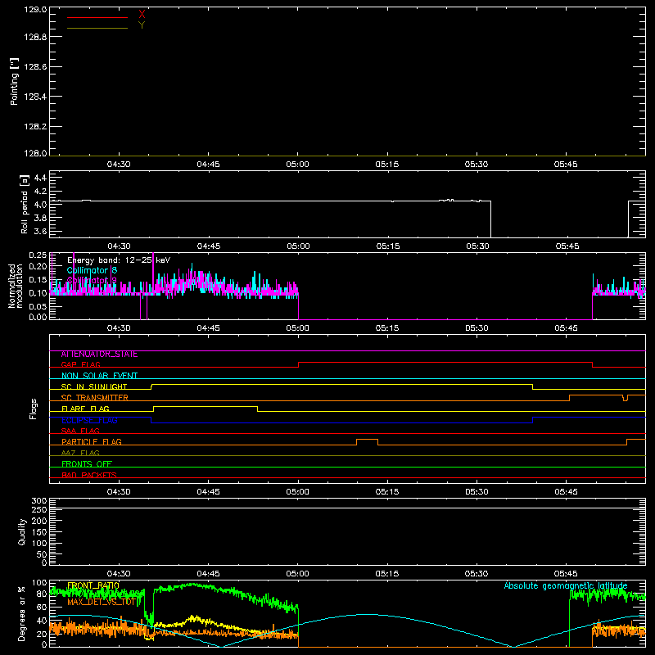Select the X legend label
Image resolution: width=655 pixels, height=655 pixels.
[x=142, y=14]
